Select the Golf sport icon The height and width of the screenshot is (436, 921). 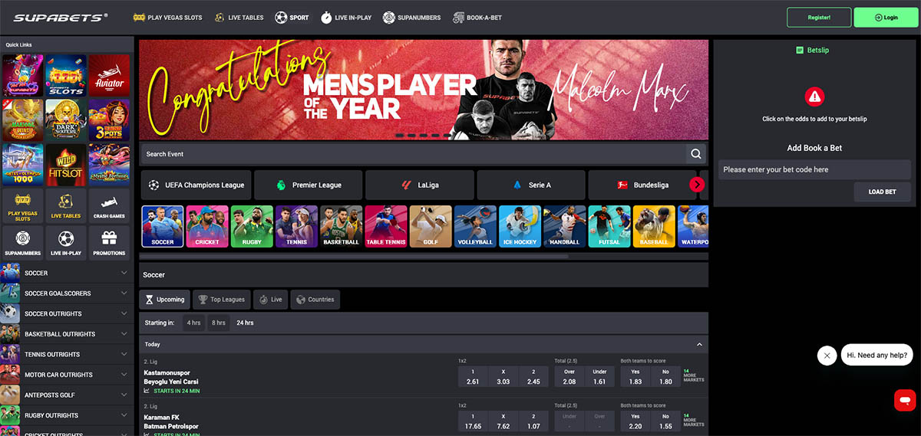pos(430,226)
